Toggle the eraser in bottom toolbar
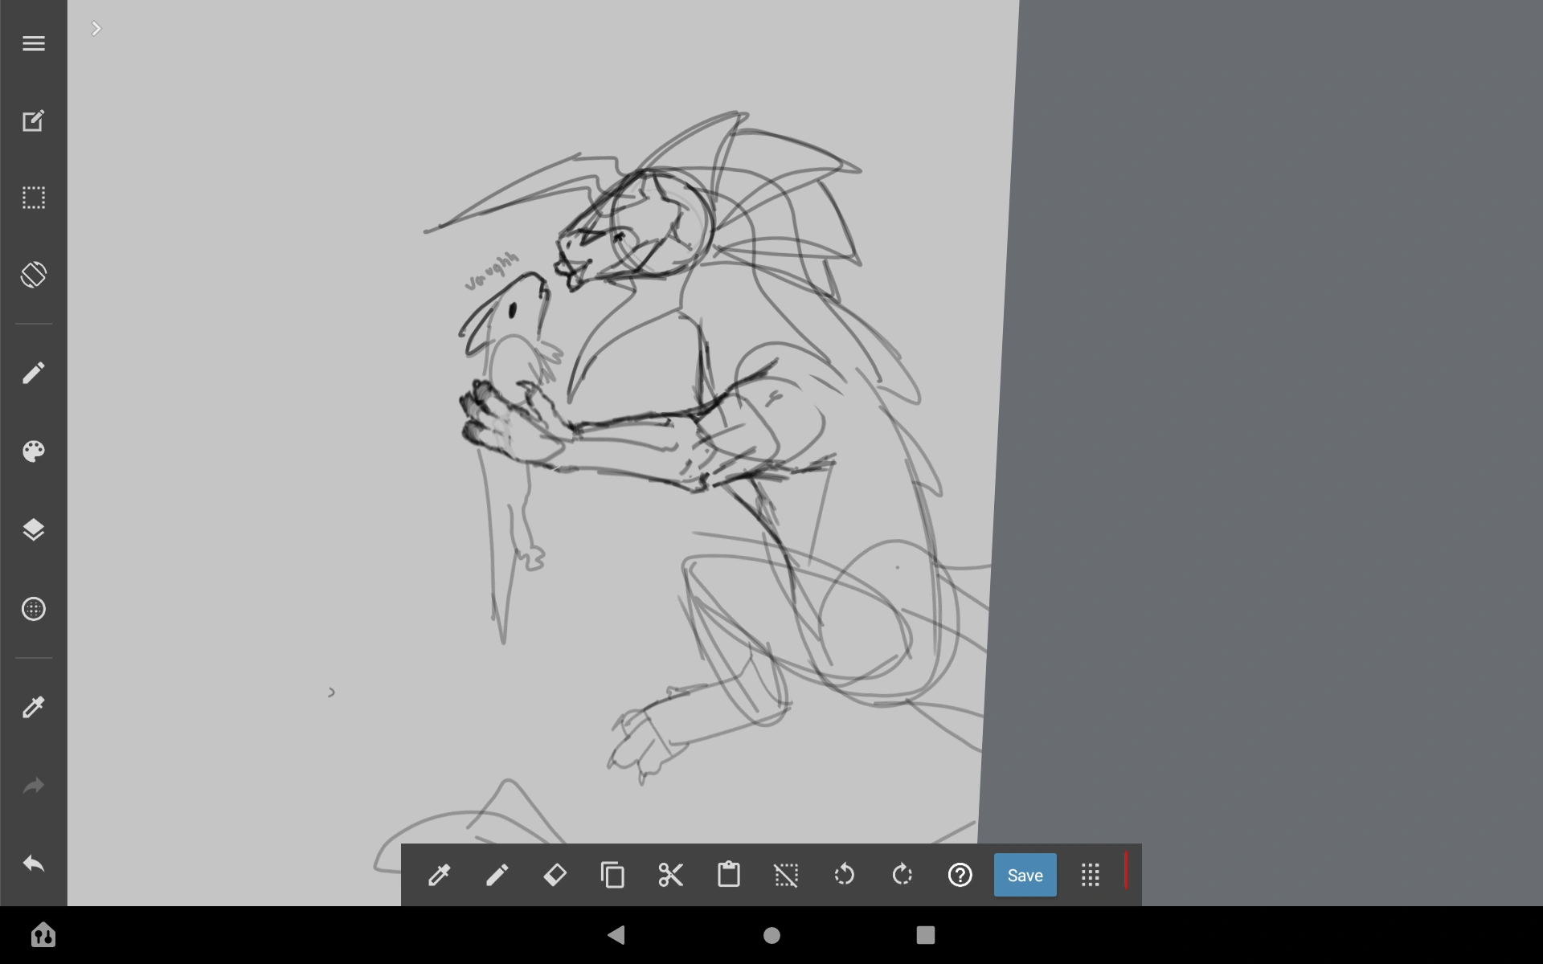 click(x=555, y=875)
